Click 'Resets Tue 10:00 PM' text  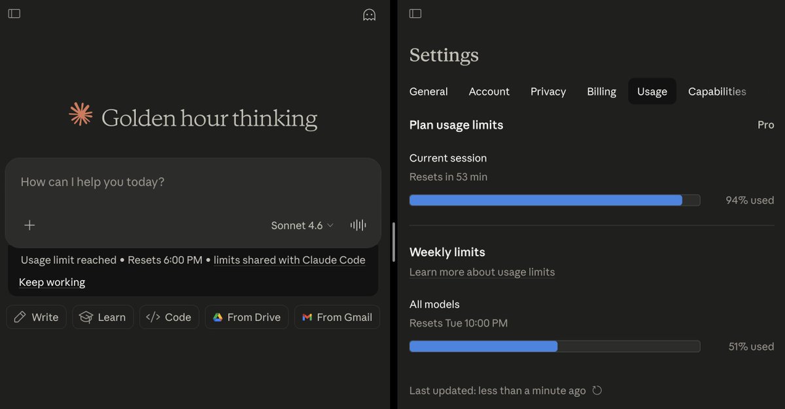[459, 323]
